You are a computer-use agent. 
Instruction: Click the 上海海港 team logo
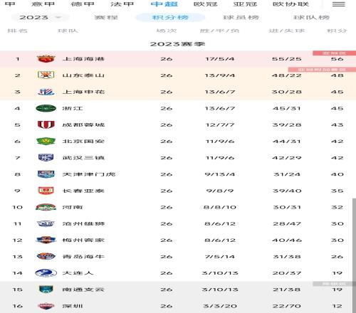tap(46, 58)
